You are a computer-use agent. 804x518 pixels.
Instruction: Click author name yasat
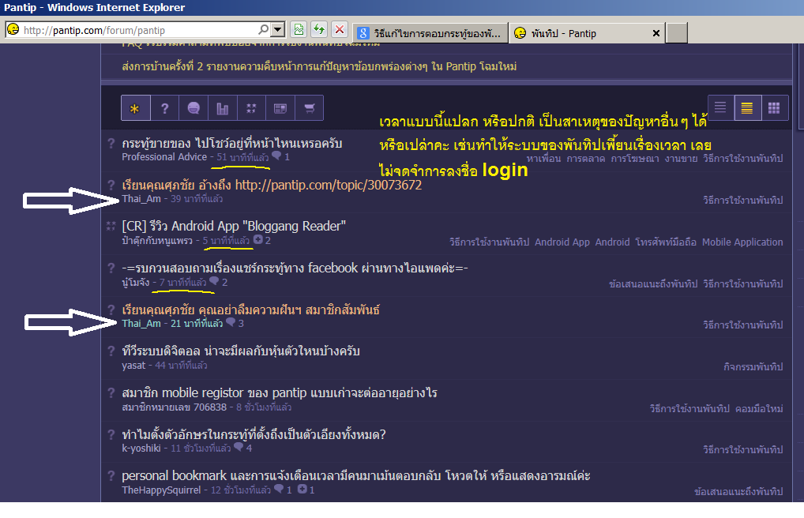point(133,366)
